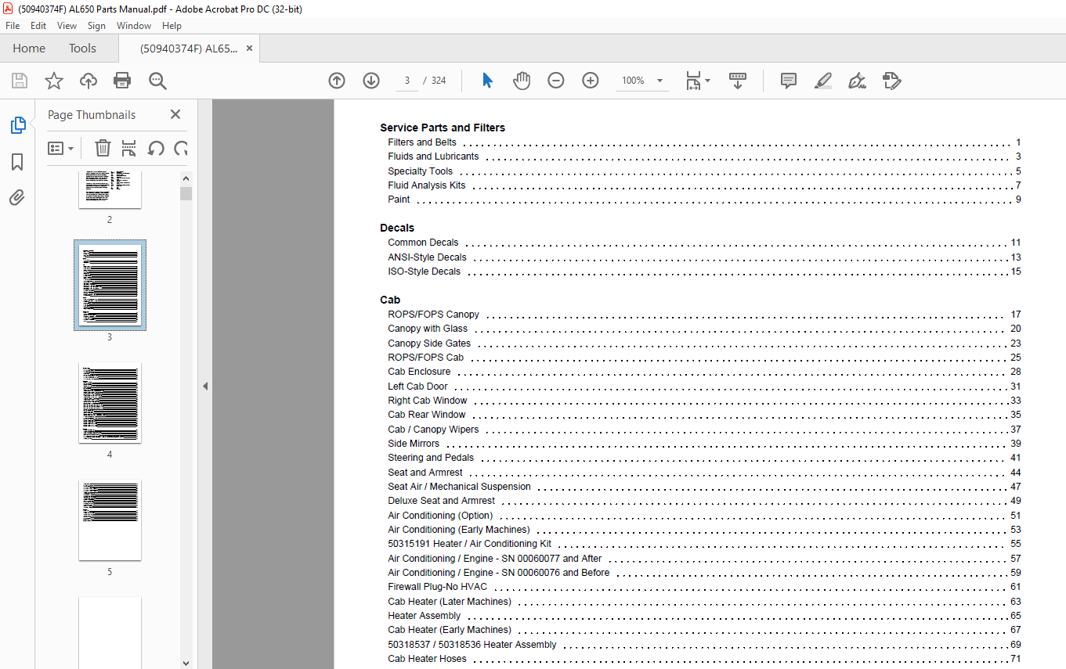Rotate page counterclockwise
Screen dimensions: 1066x669
[x=156, y=148]
